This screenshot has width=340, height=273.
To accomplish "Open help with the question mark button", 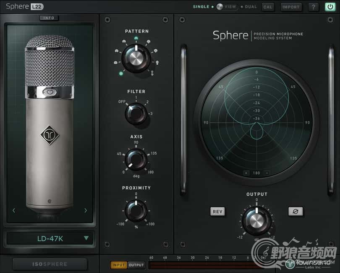I will tap(313, 7).
